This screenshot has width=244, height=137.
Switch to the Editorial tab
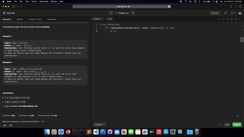click(x=20, y=19)
